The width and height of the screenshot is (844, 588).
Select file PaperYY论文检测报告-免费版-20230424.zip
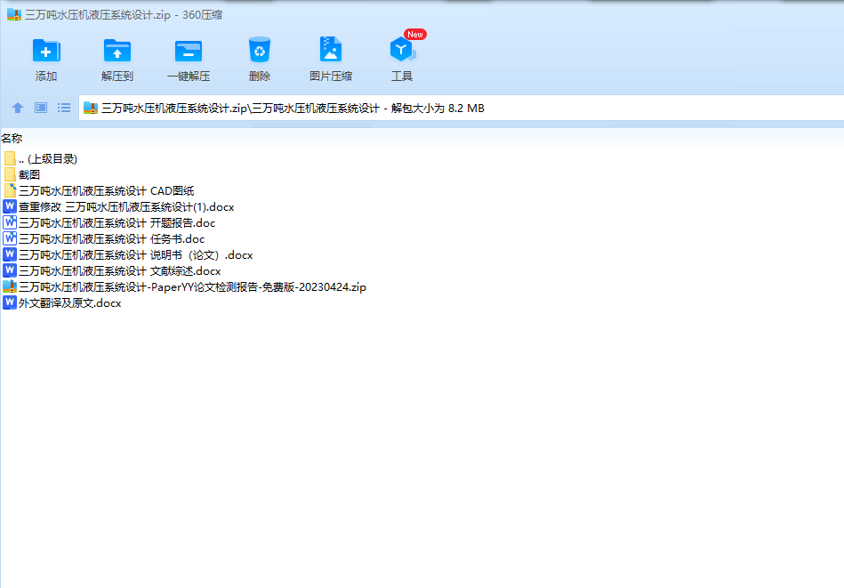[x=192, y=287]
